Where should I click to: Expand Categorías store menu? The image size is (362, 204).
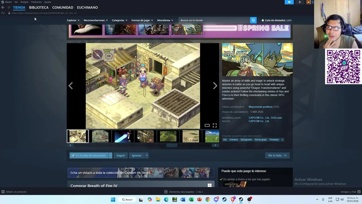pyautogui.click(x=119, y=20)
